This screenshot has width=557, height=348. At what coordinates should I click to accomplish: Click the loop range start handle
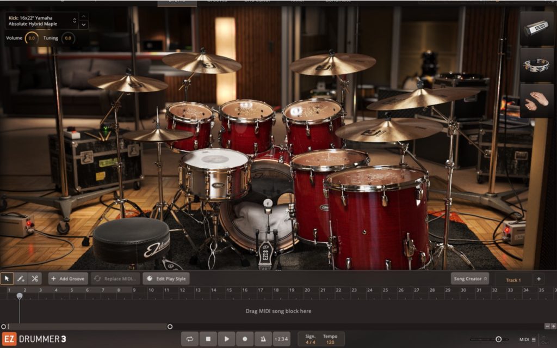coord(4,326)
